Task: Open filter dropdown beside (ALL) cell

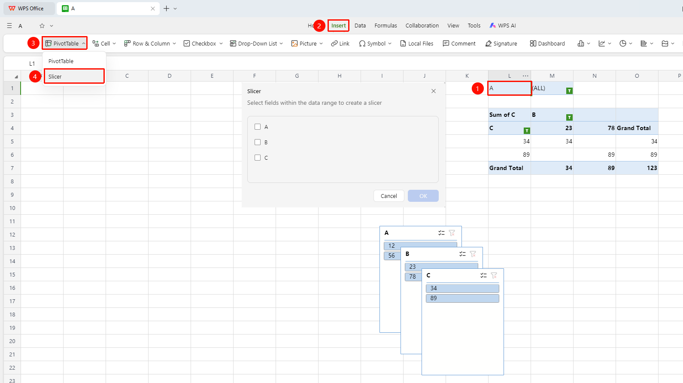Action: 569,91
